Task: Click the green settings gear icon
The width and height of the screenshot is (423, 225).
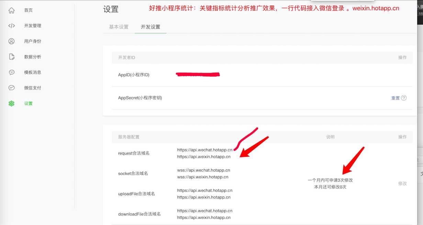Action: click(11, 103)
